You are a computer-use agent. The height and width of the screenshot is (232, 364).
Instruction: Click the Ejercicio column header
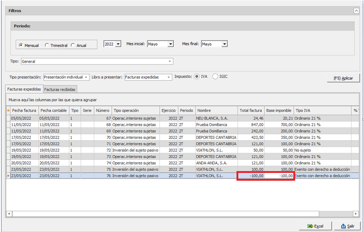(169, 110)
